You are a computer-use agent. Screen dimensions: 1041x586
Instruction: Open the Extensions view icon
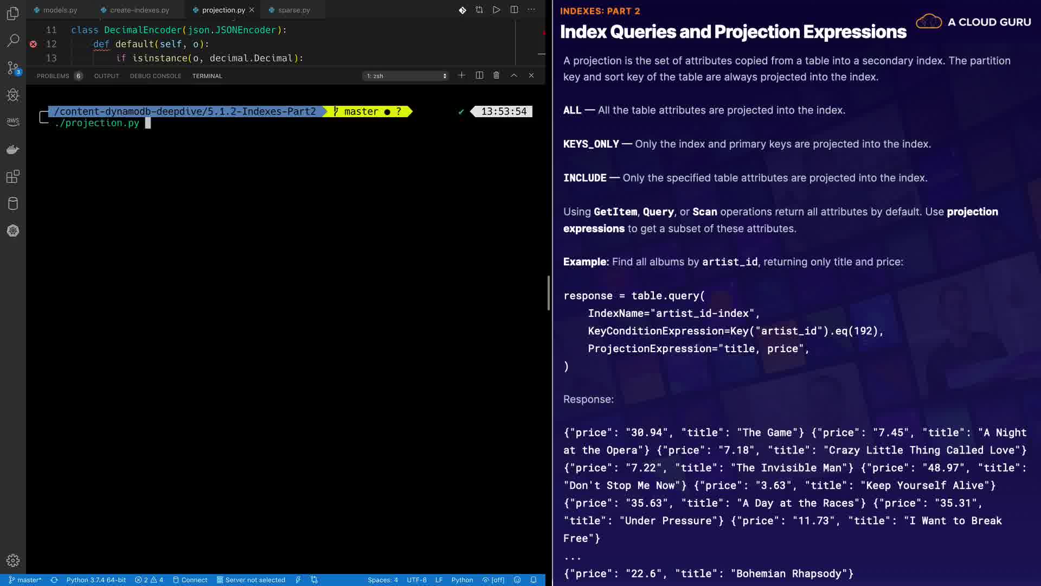click(x=13, y=176)
